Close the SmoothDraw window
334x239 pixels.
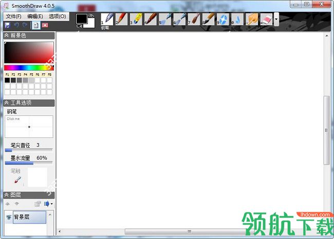(x=322, y=5)
